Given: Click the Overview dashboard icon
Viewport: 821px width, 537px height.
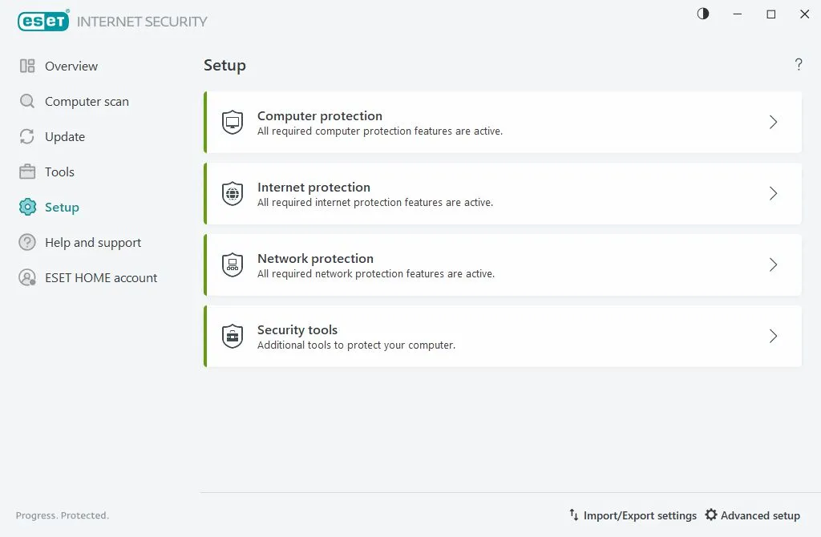Looking at the screenshot, I should tap(27, 66).
